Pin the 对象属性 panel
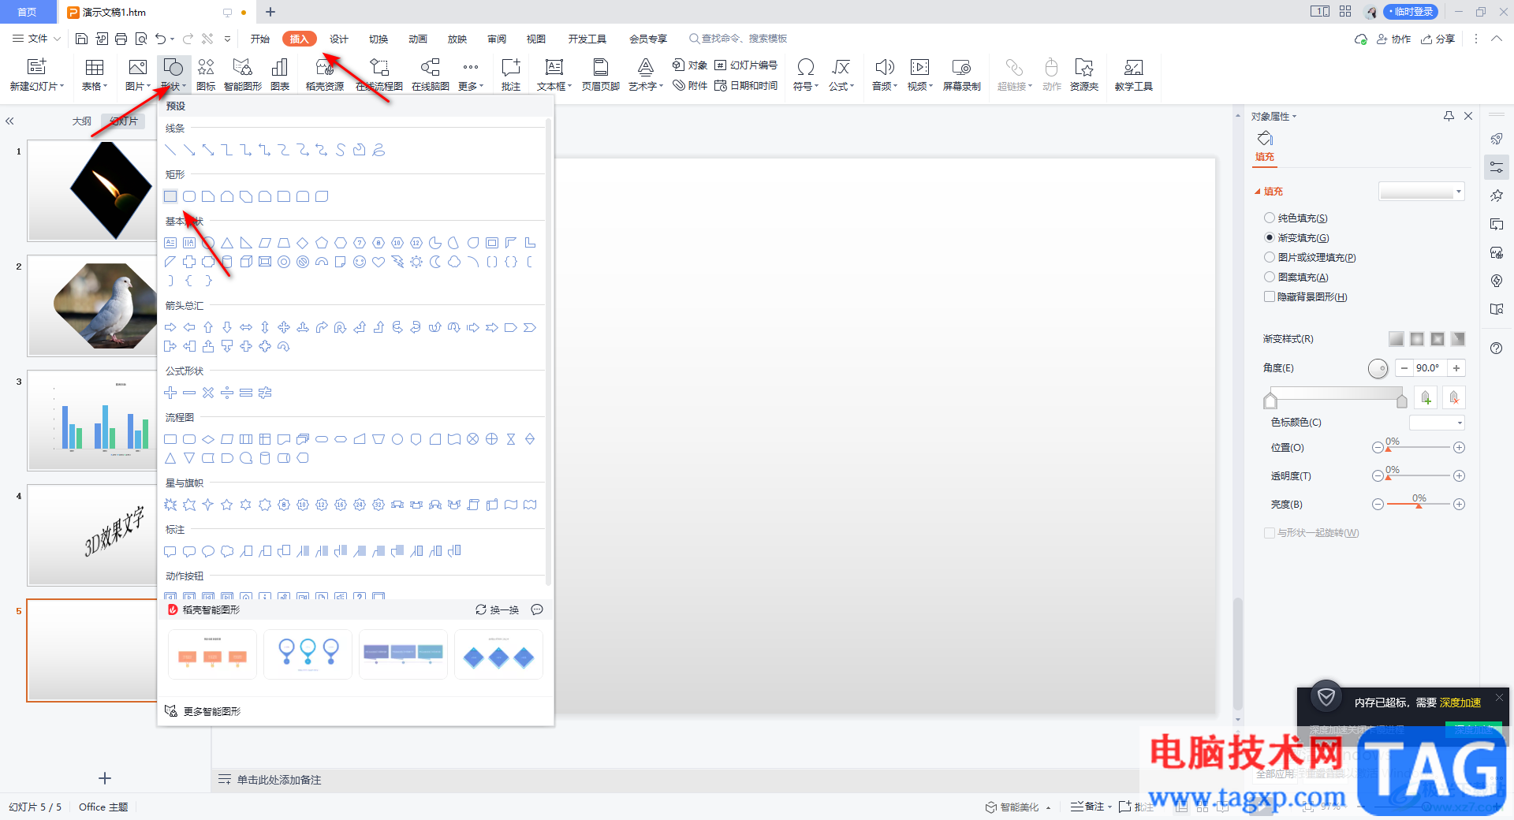The width and height of the screenshot is (1514, 820). coord(1449,116)
